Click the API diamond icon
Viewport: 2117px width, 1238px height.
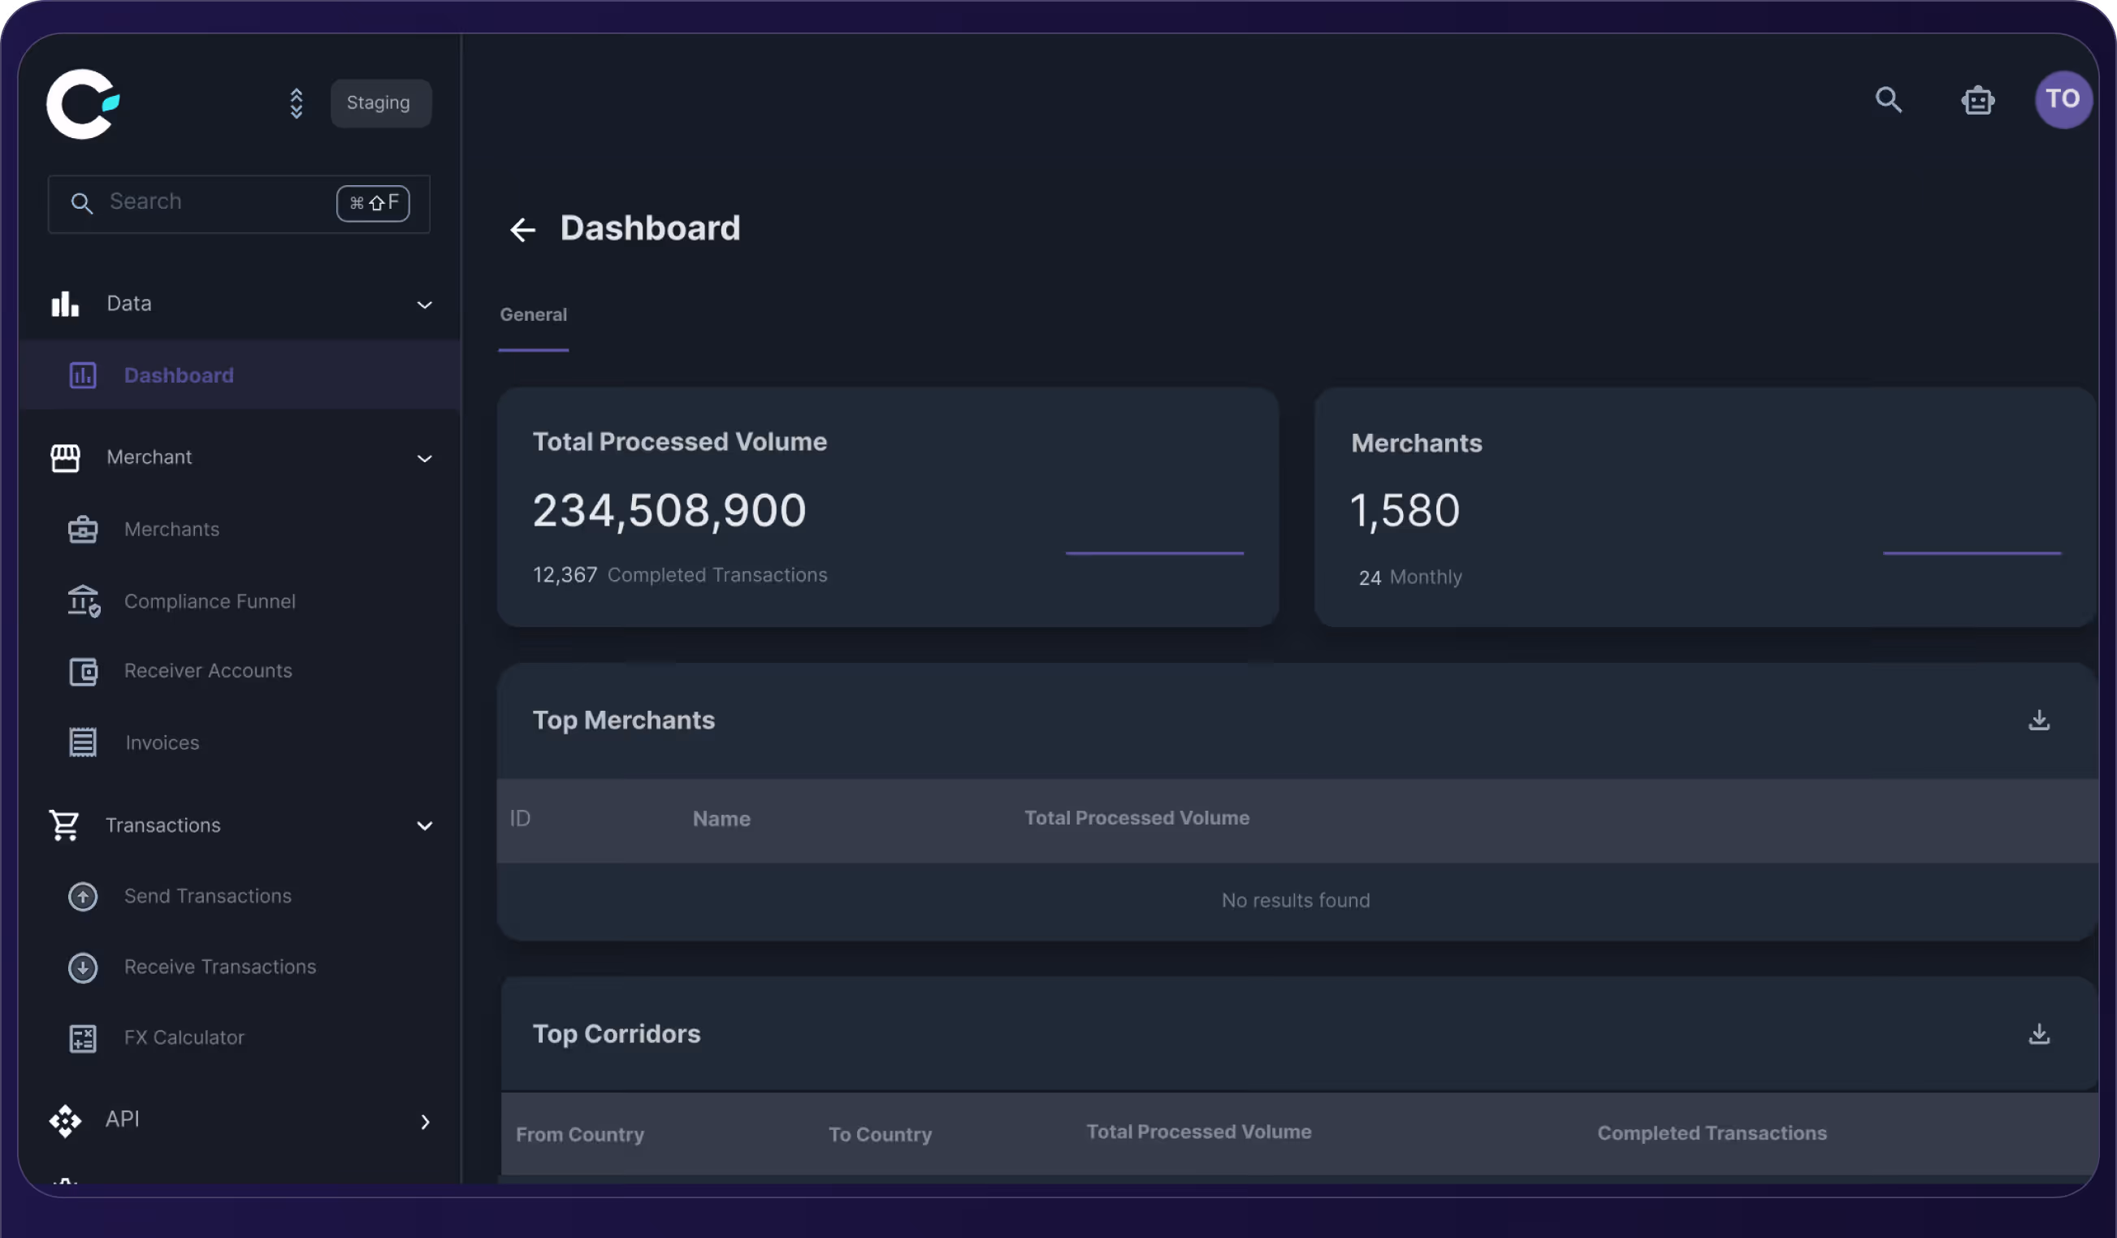click(65, 1121)
